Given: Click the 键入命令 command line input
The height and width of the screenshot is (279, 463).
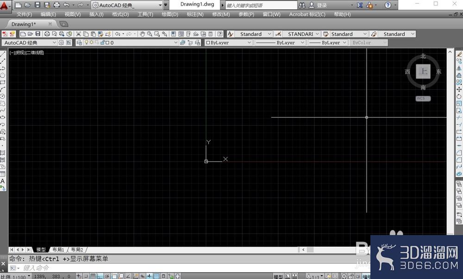Looking at the screenshot, I should point(189,268).
